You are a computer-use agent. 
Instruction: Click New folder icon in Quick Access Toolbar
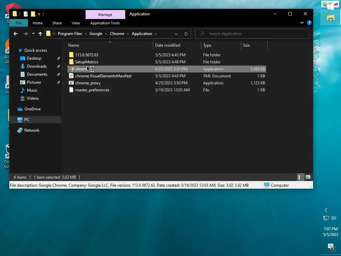coord(33,14)
